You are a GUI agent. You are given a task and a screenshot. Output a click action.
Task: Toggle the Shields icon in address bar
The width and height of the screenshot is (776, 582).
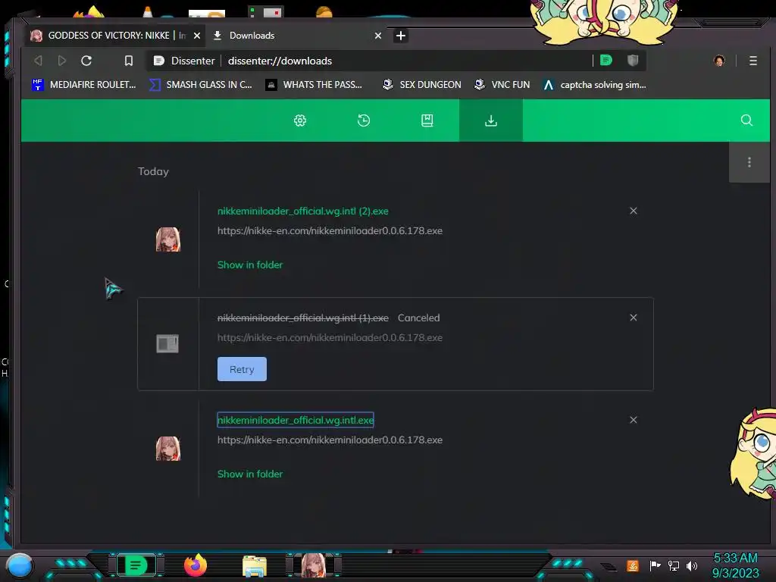[633, 61]
